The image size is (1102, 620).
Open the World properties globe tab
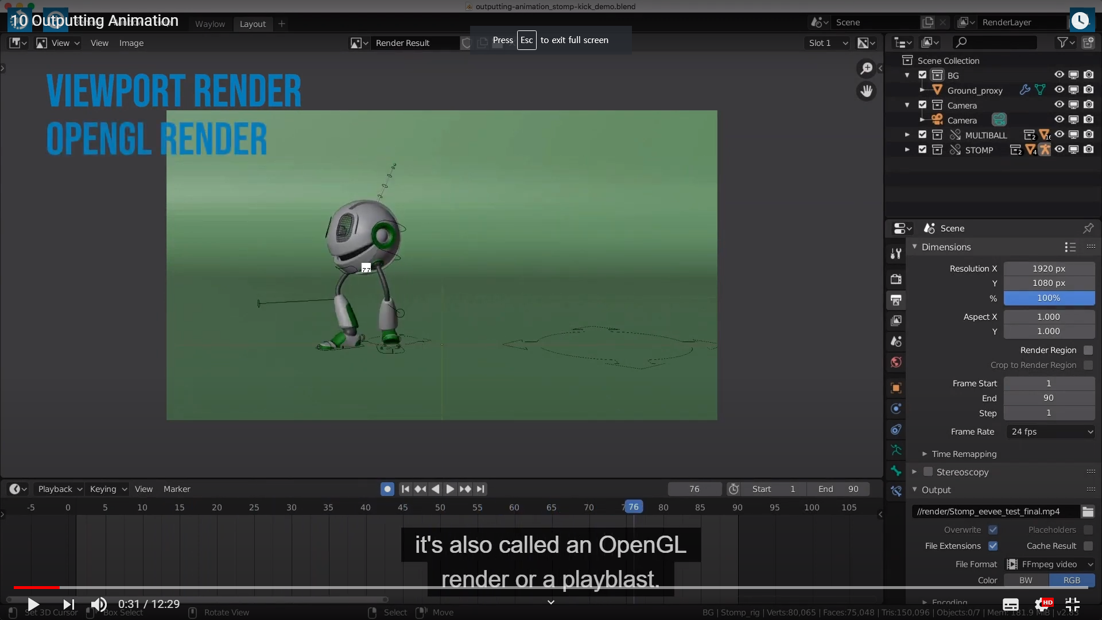896,362
